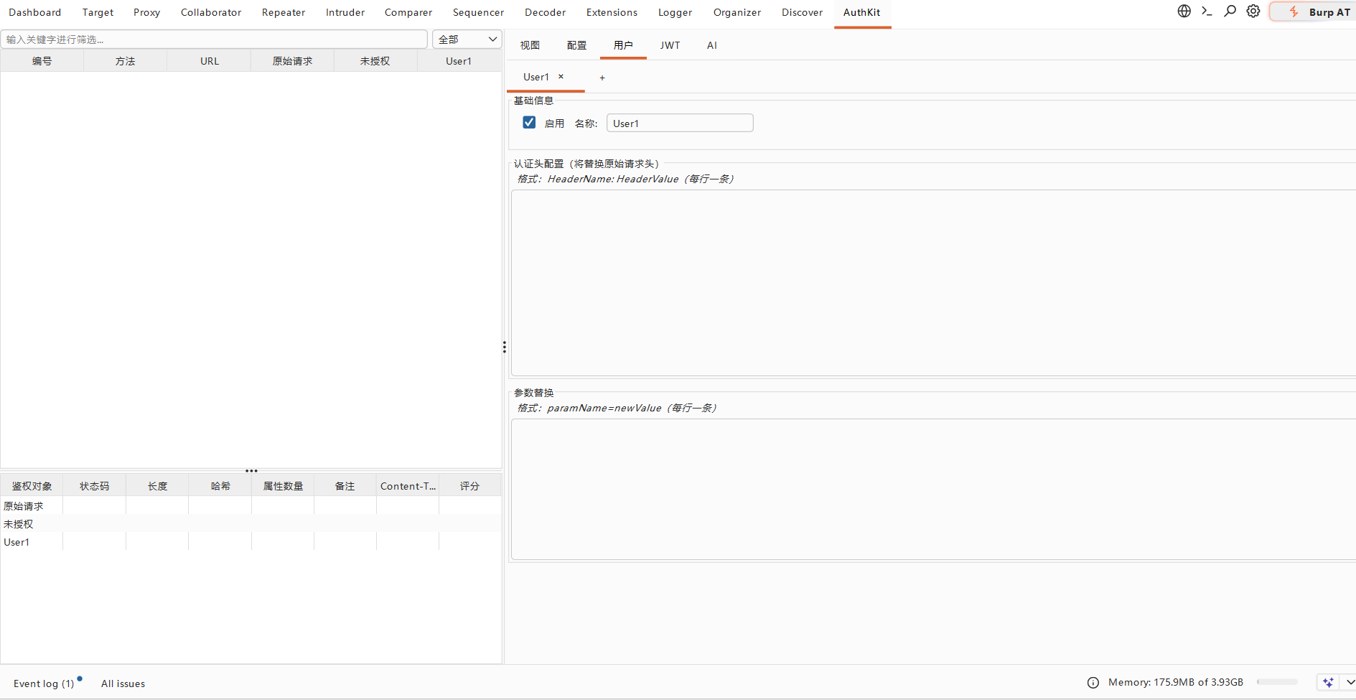This screenshot has height=700, width=1356.
Task: Select the User1 row in lower table
Action: (251, 542)
